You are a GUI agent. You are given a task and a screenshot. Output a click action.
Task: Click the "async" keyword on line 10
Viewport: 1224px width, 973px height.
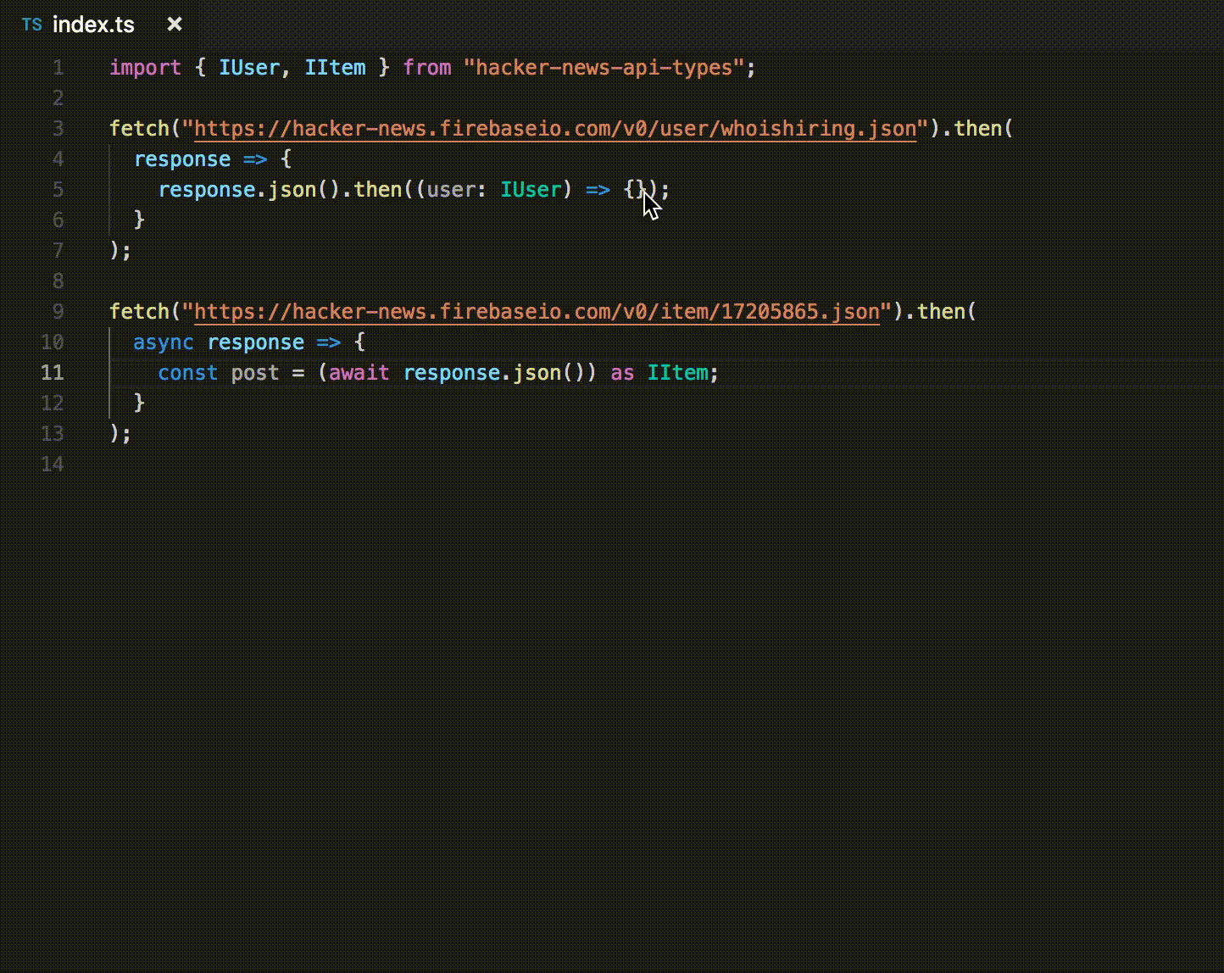[x=164, y=342]
